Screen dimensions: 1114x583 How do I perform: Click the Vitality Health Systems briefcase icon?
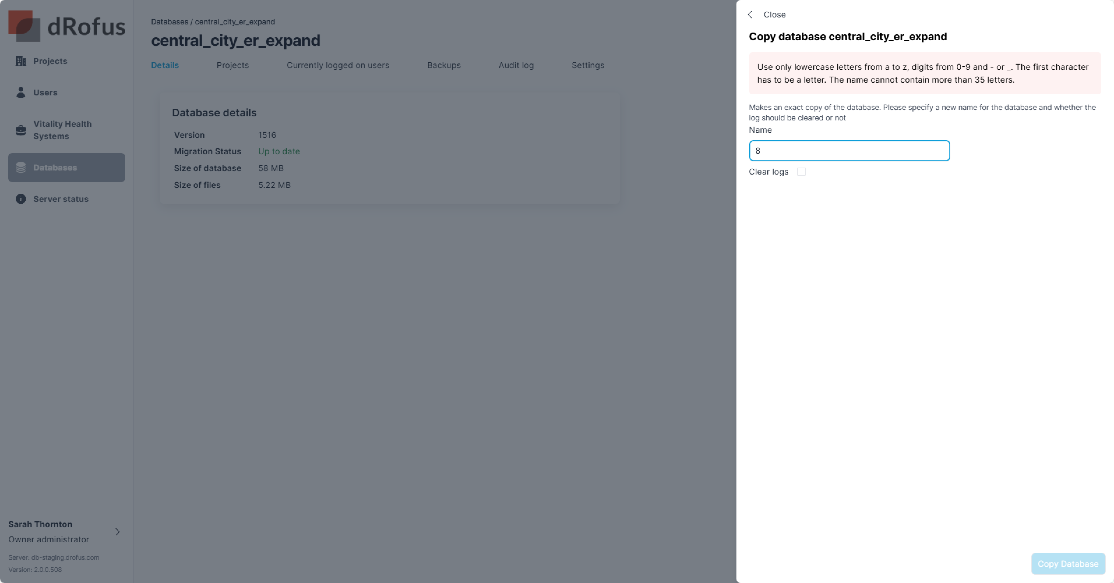pos(21,130)
